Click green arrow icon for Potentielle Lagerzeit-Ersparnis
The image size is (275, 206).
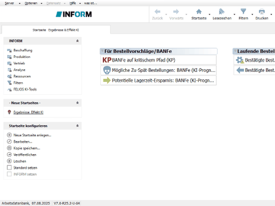(x=107, y=80)
